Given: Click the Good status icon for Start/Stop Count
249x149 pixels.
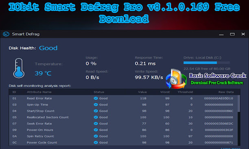Looking at the screenshot, I should (96, 111).
